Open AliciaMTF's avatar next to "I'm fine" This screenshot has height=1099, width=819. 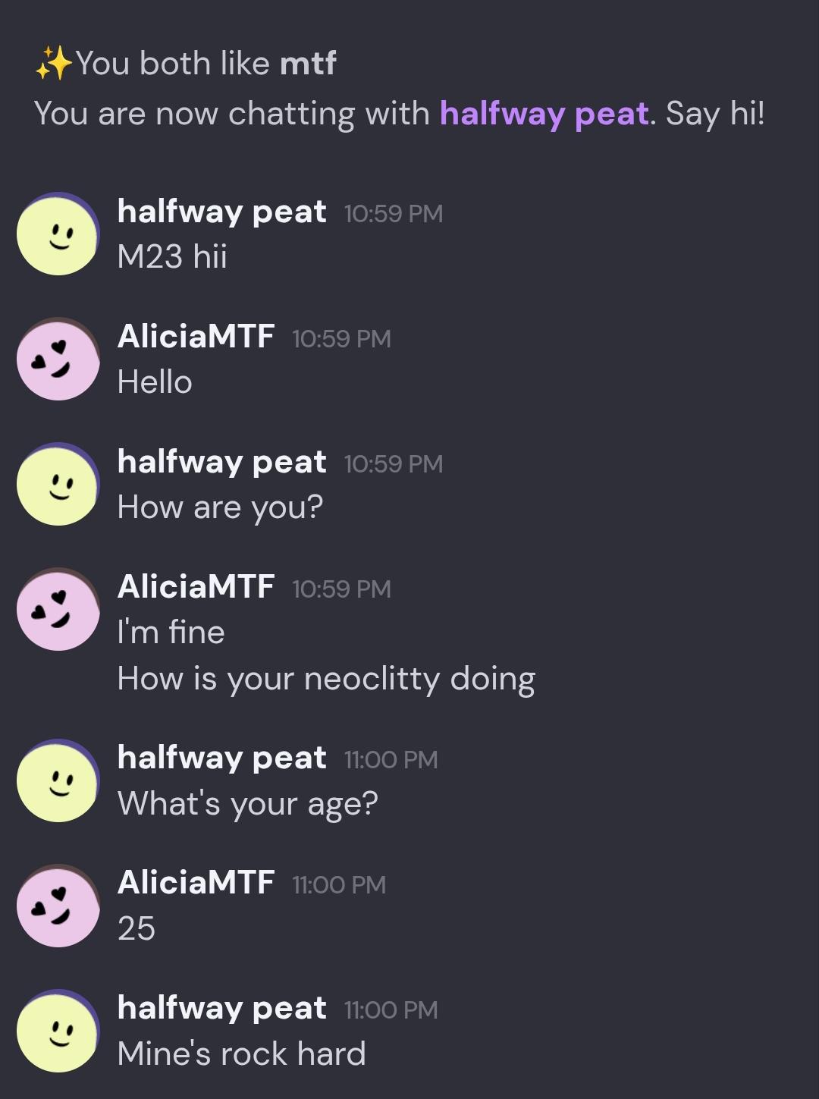click(58, 609)
